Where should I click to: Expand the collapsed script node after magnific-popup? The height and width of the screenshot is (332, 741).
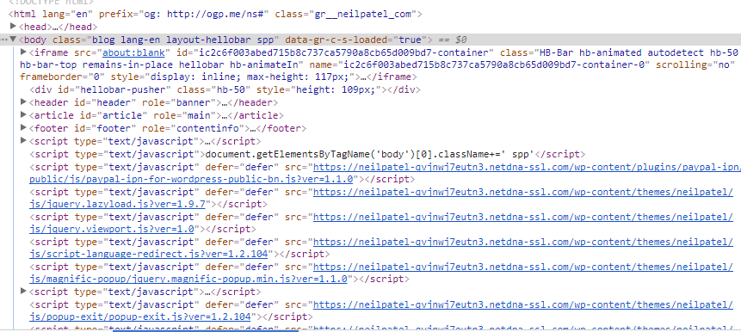coord(23,292)
